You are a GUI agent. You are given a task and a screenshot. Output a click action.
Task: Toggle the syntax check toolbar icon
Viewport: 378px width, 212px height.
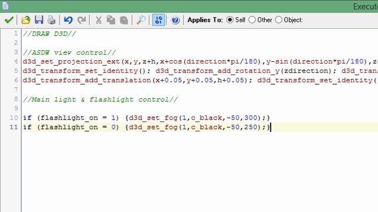(x=158, y=20)
